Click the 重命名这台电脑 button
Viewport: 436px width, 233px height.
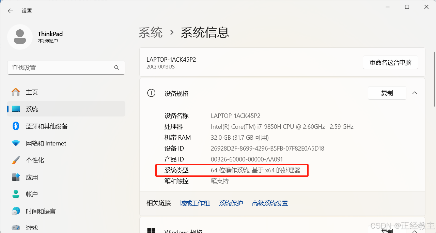[390, 63]
